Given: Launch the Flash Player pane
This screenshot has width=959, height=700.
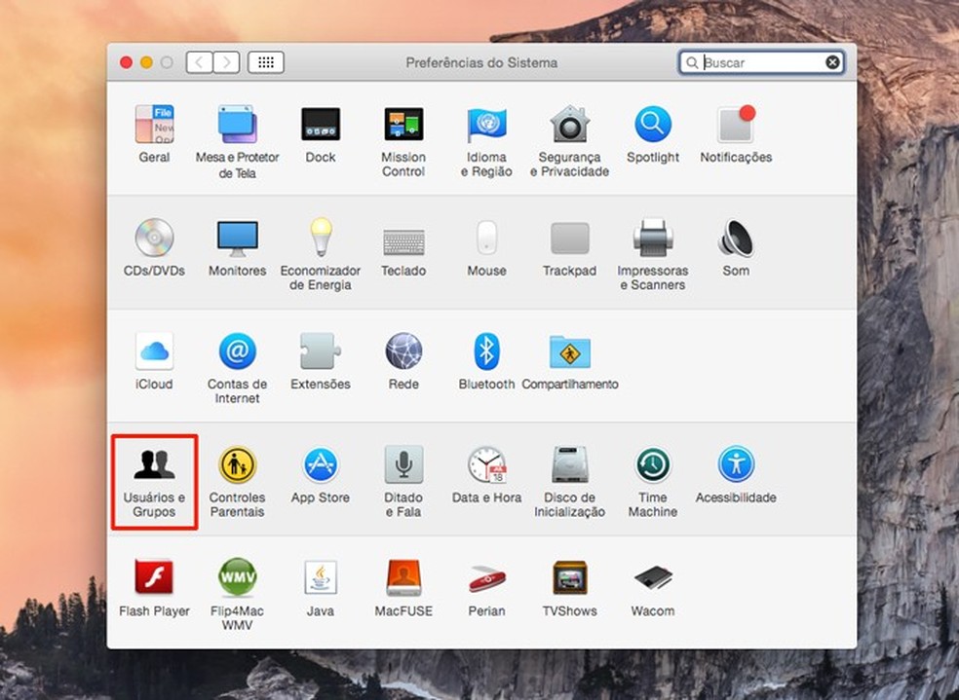Looking at the screenshot, I should pyautogui.click(x=154, y=578).
